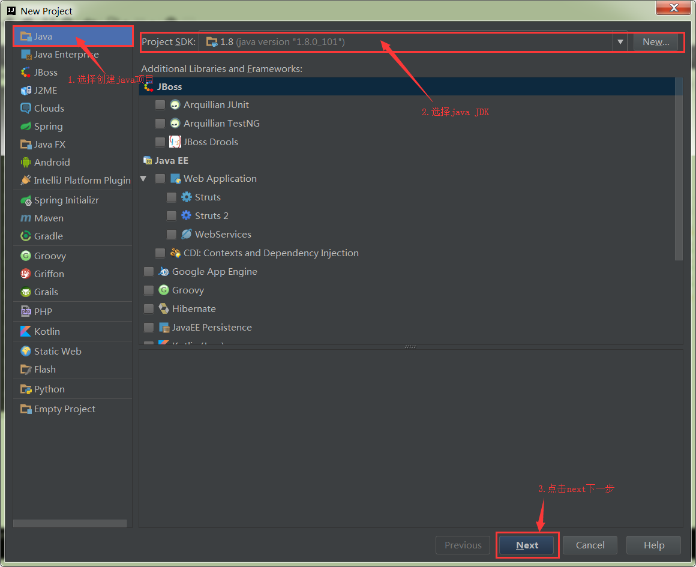Select the Flash project icon

tap(26, 370)
